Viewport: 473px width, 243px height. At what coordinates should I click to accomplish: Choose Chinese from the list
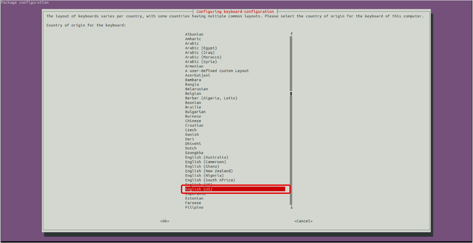[193, 121]
